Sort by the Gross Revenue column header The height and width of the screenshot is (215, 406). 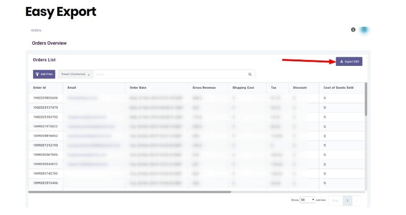(x=204, y=87)
